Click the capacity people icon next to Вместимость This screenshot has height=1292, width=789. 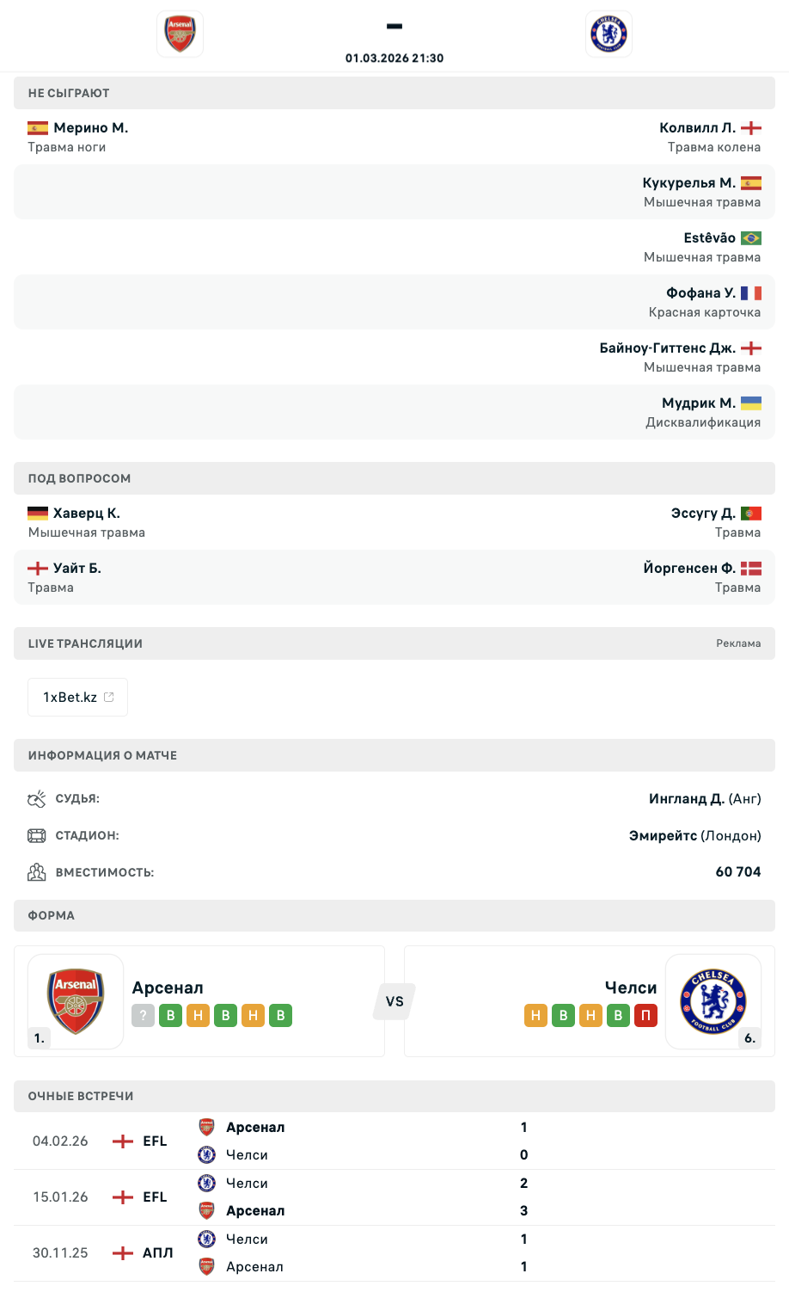tap(36, 872)
